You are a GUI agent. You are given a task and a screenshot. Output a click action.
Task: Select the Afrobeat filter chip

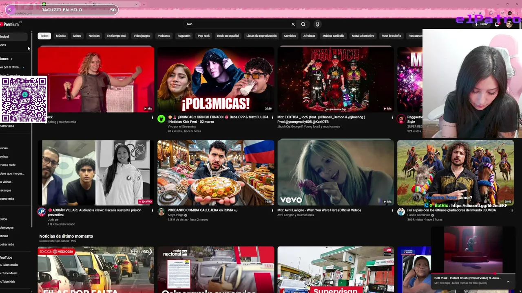pyautogui.click(x=309, y=36)
